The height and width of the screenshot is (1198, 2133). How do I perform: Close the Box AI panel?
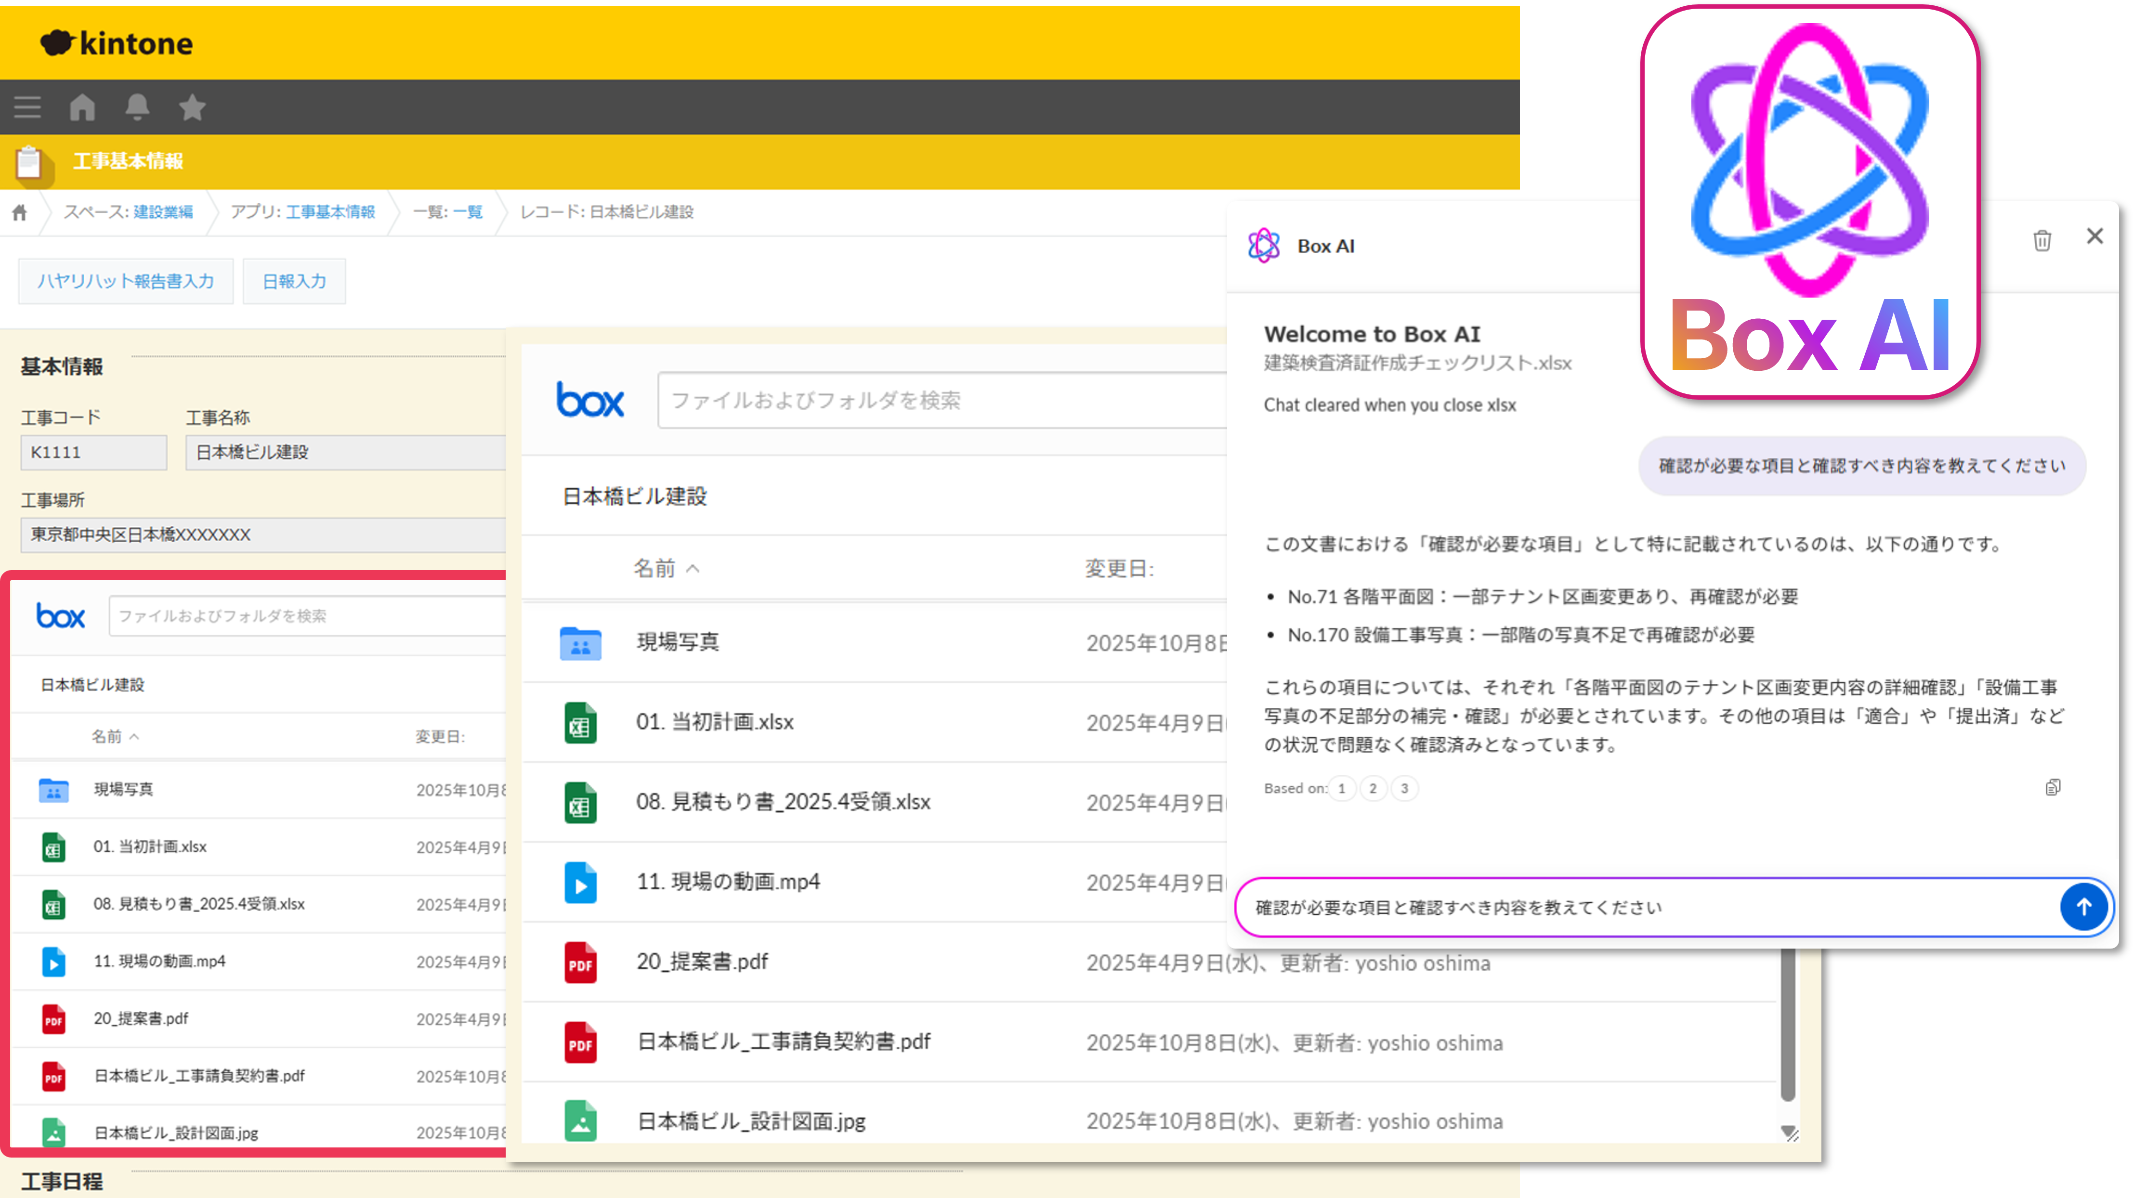point(2095,237)
